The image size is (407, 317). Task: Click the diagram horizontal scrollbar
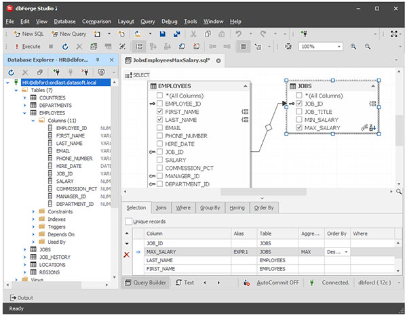[263, 192]
